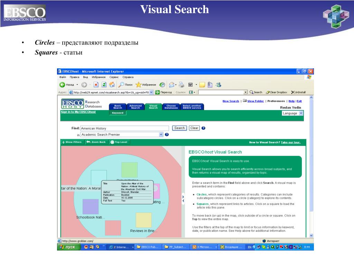Image resolution: width=354 pixels, height=265 pixels.
Task: Open the History clock icon
Action: point(162,85)
